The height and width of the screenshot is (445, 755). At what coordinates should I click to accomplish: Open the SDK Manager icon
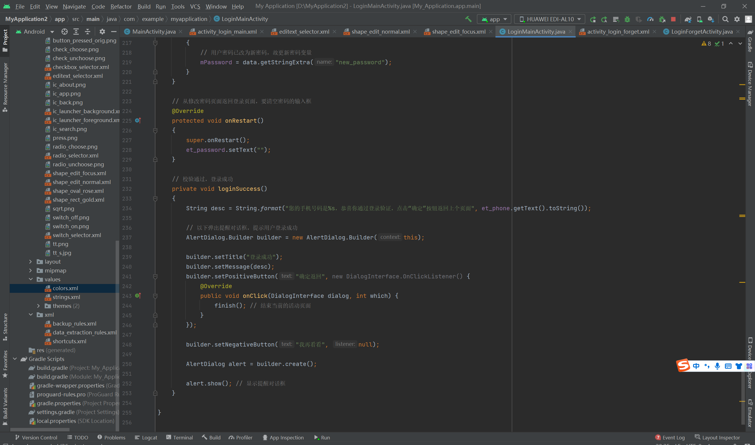711,19
